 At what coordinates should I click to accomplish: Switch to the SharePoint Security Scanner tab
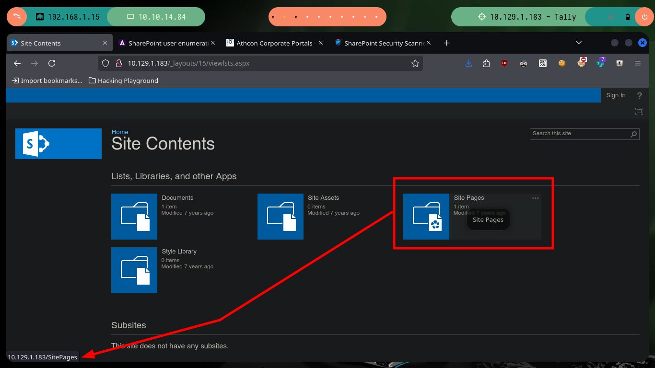(383, 43)
